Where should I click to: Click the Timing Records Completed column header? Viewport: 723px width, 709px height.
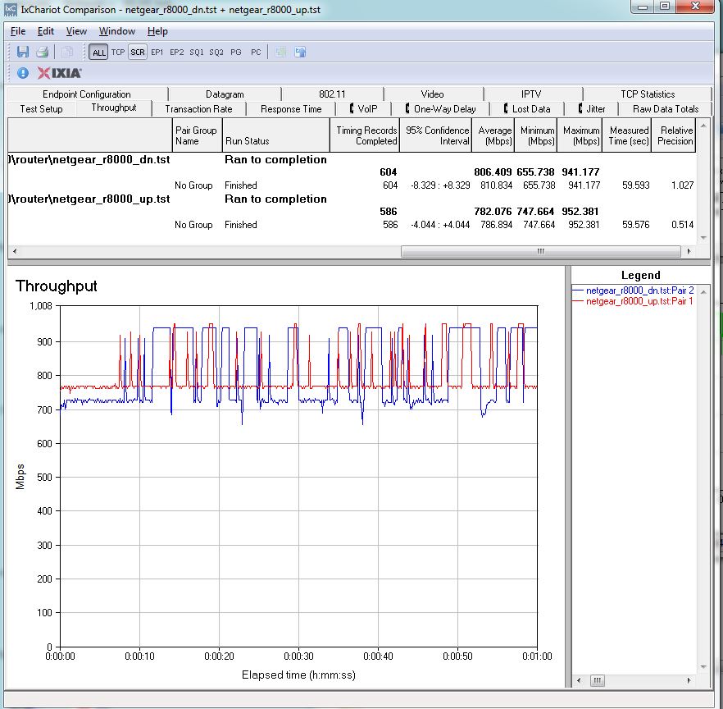point(365,135)
